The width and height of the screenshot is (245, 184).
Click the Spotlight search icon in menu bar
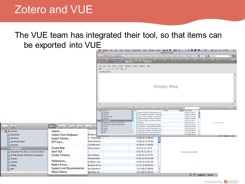(x=234, y=50)
